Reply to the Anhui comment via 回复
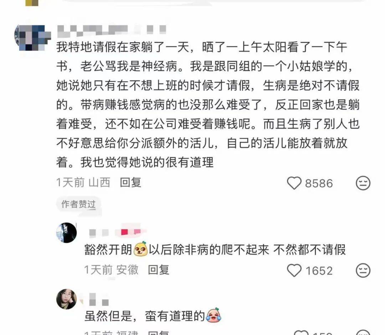 (158, 270)
